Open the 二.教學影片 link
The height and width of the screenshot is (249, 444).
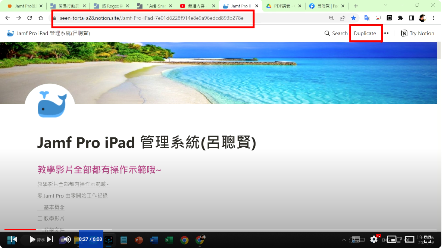tap(51, 218)
